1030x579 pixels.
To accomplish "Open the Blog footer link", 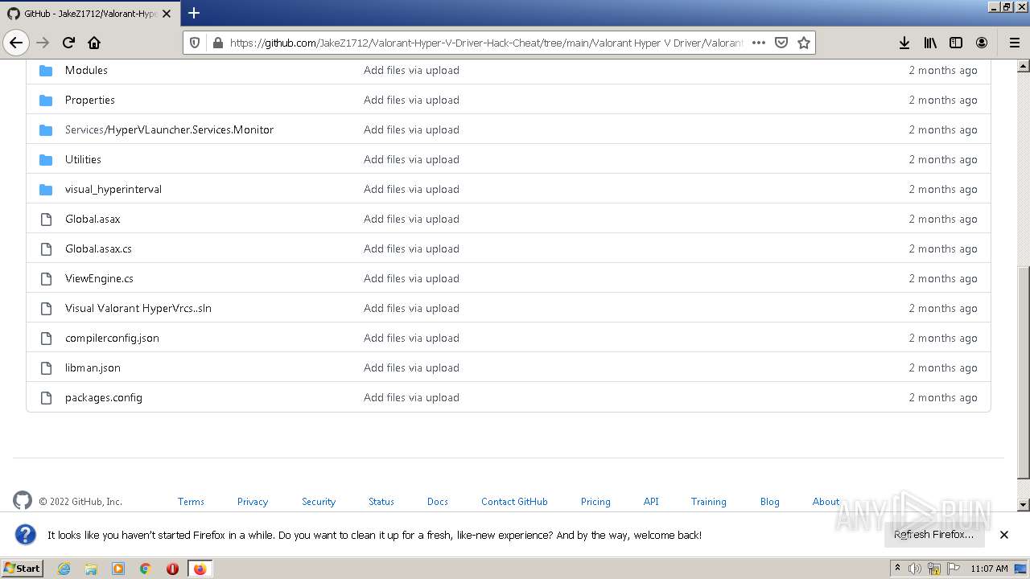I will 770,501.
